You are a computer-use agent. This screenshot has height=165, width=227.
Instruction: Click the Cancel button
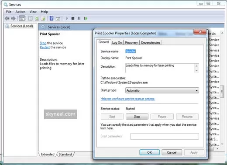[172, 152]
